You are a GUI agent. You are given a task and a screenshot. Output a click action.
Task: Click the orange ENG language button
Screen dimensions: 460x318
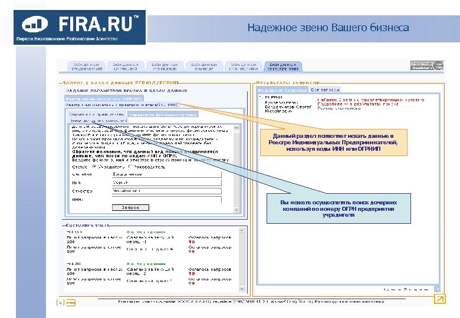coord(70,303)
